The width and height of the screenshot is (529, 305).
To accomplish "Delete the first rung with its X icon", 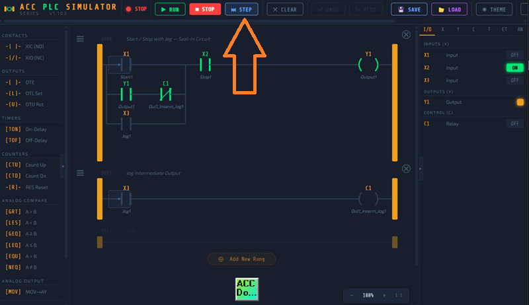I will 406,34.
